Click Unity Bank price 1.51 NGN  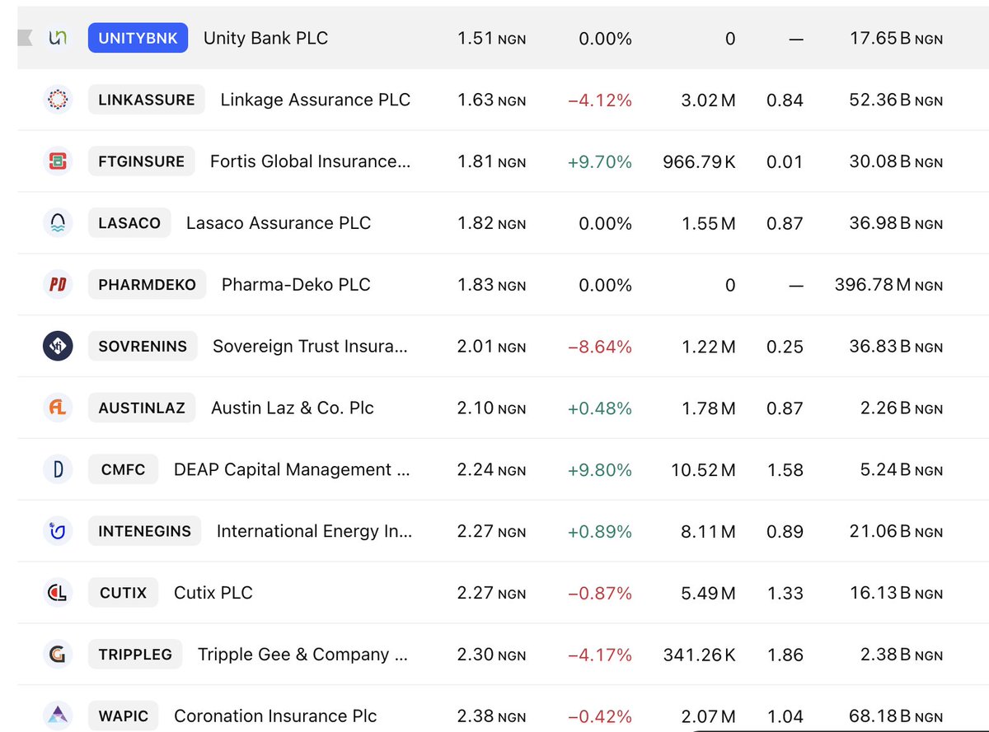pos(491,39)
